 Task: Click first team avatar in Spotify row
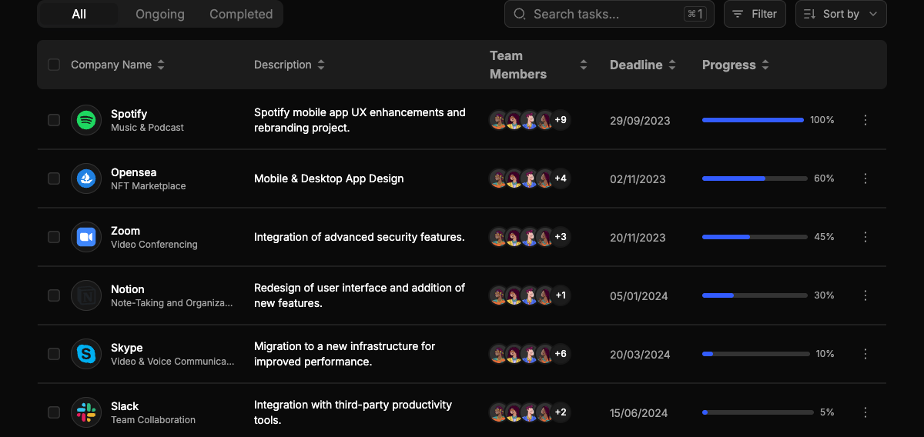[x=498, y=120]
